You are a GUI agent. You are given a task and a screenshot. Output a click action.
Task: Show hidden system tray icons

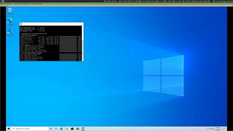(x=208, y=128)
